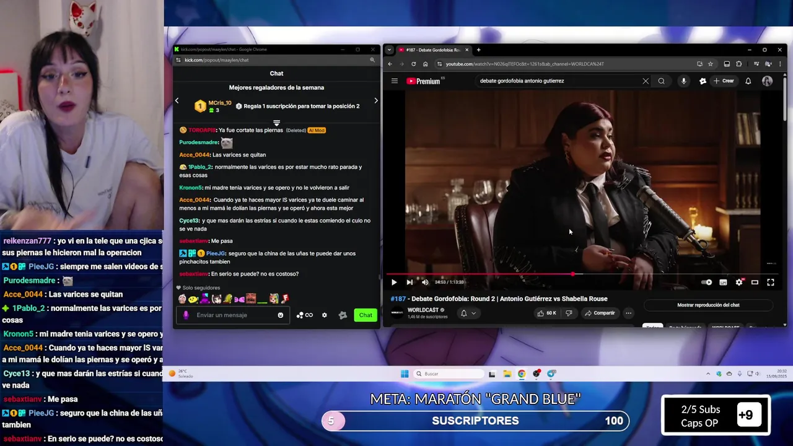Open YouTube notifications bell in header
The image size is (793, 446).
(x=748, y=81)
